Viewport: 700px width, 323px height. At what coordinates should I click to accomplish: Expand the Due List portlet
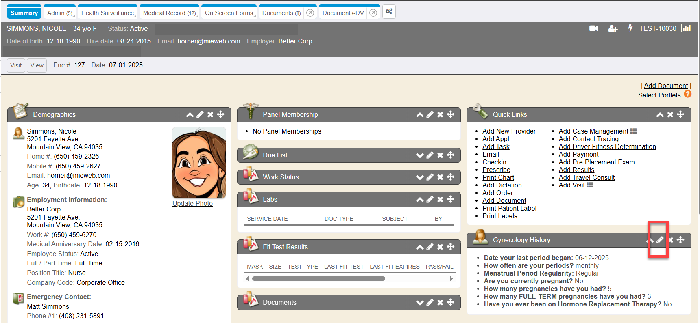pyautogui.click(x=420, y=155)
